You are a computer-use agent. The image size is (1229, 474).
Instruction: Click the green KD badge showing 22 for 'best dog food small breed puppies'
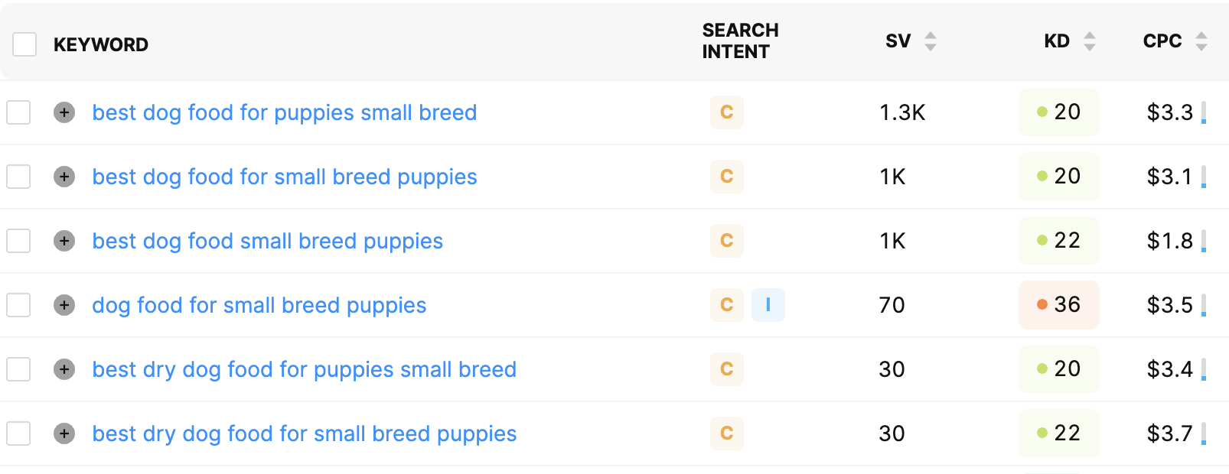click(x=1059, y=241)
